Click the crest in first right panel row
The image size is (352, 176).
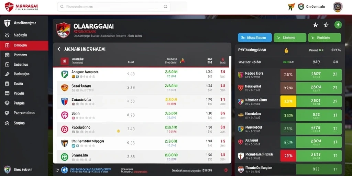[241, 75]
